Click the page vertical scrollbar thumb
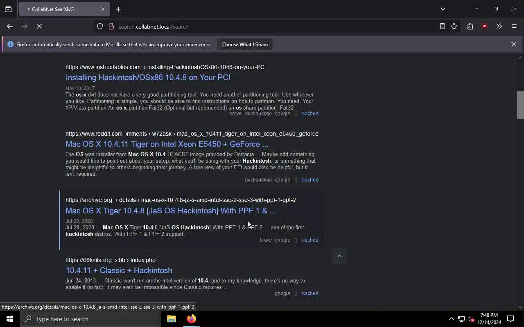 [520, 105]
